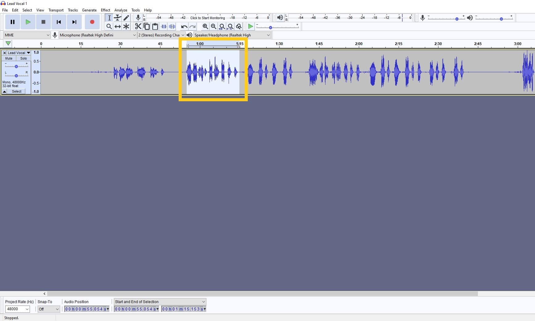This screenshot has width=535, height=321.
Task: Paste audio from clipboard icon
Action: (x=155, y=27)
